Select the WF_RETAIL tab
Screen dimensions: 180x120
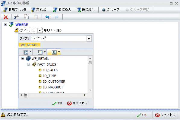pyautogui.click(x=29, y=45)
